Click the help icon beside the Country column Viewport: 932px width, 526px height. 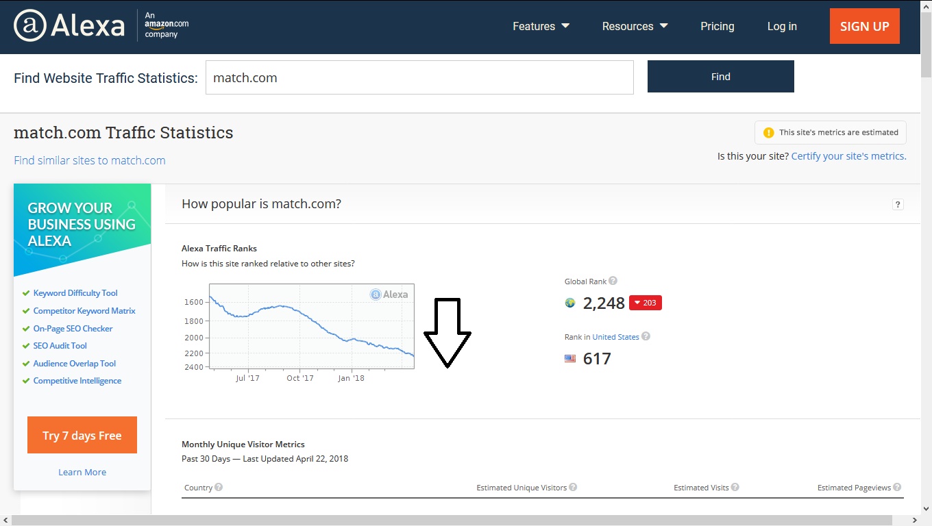[219, 487]
